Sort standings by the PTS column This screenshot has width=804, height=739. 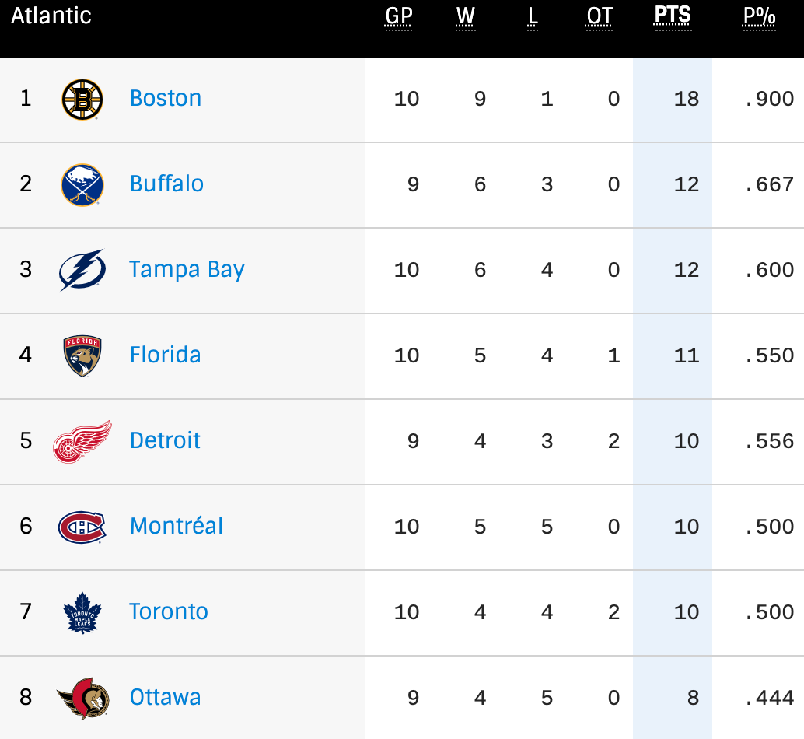(x=673, y=16)
